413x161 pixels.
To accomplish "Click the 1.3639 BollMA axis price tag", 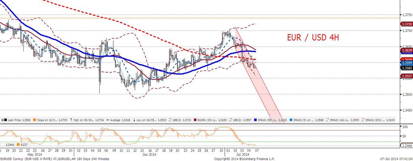I will tap(407, 50).
